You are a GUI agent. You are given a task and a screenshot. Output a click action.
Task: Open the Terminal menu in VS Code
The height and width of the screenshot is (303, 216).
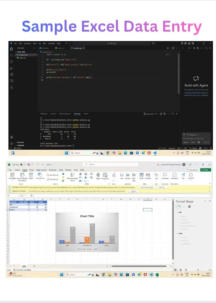coord(51,44)
